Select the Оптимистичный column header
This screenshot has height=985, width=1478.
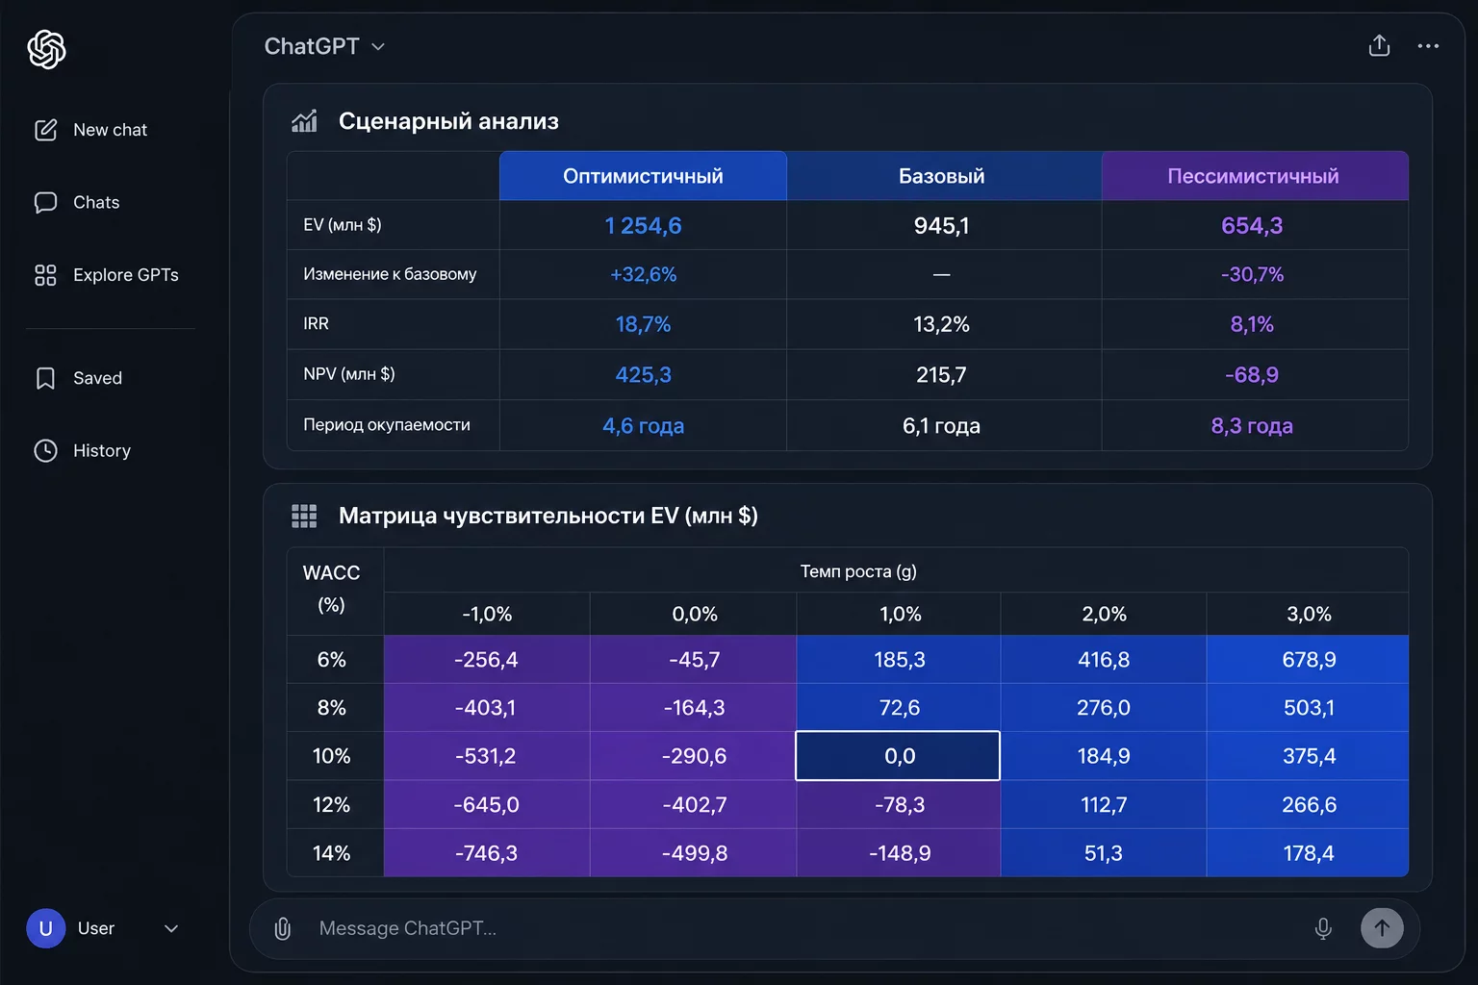(x=643, y=176)
